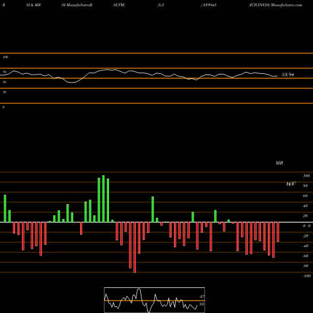This screenshot has width=313, height=313.
Task: Click the MR panel title label
Action: [x=279, y=163]
